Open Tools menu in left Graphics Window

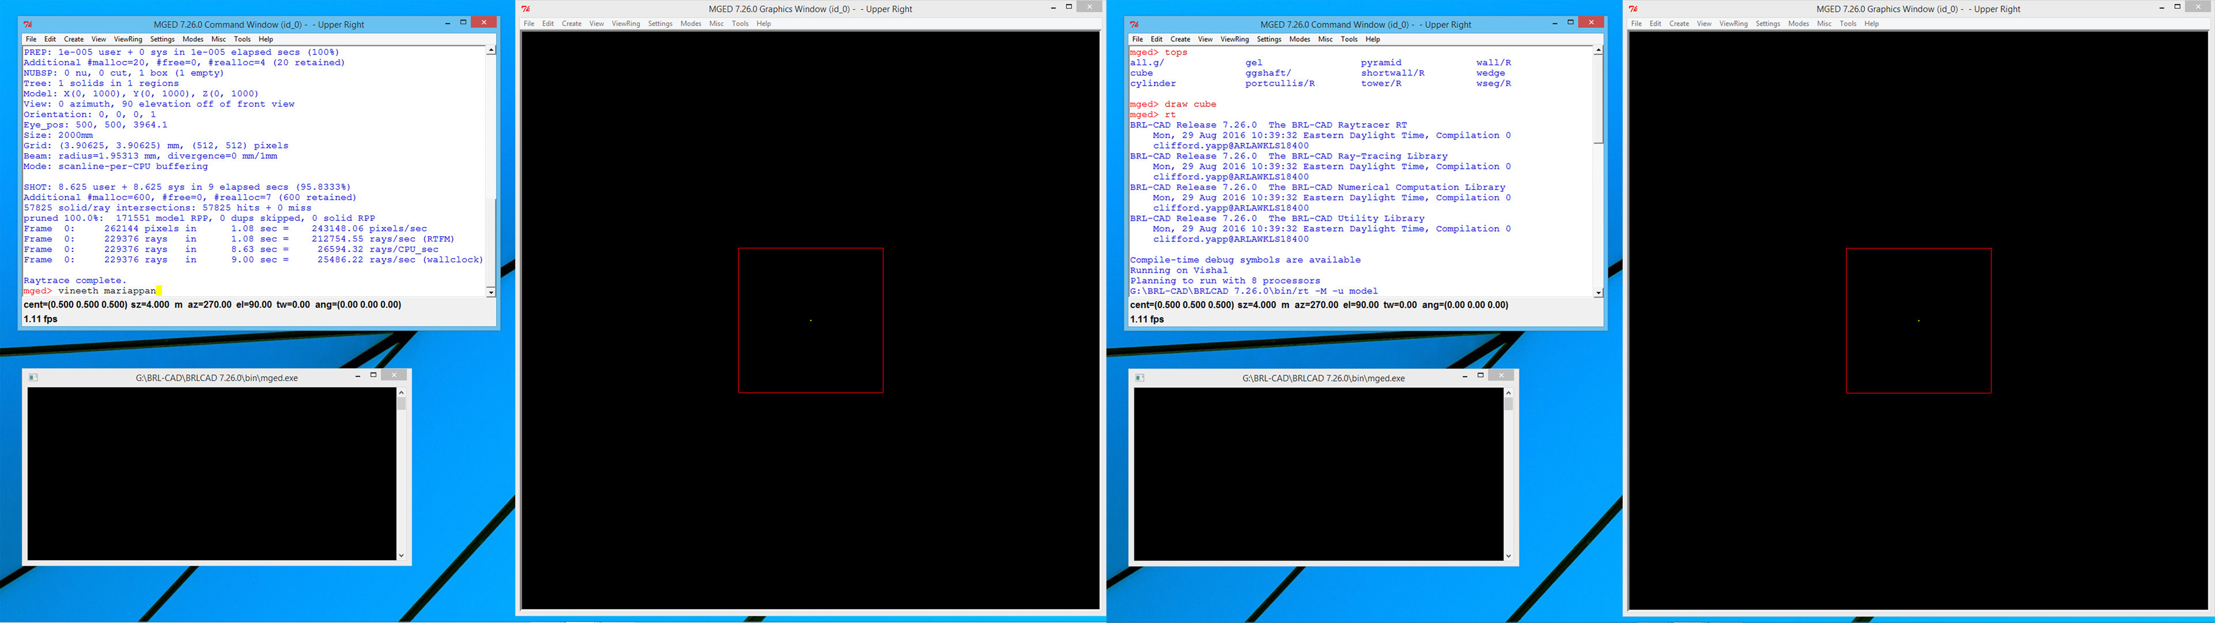point(740,23)
